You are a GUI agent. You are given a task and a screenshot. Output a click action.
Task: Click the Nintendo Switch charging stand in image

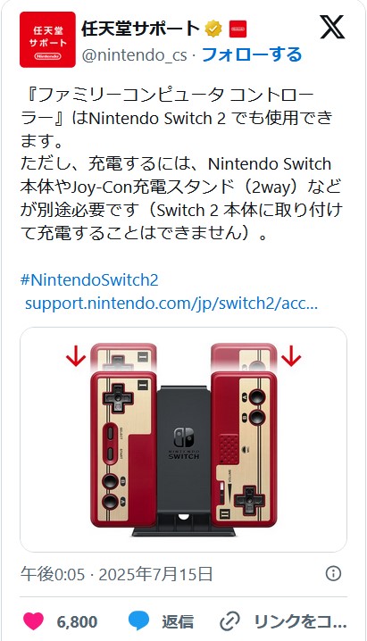pyautogui.click(x=184, y=461)
